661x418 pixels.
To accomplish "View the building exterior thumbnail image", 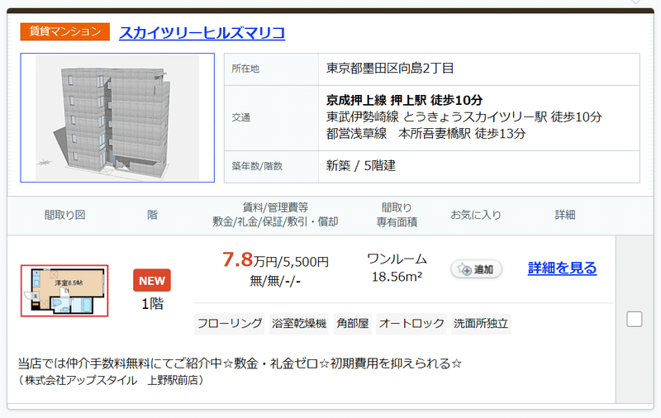I will click(x=117, y=117).
